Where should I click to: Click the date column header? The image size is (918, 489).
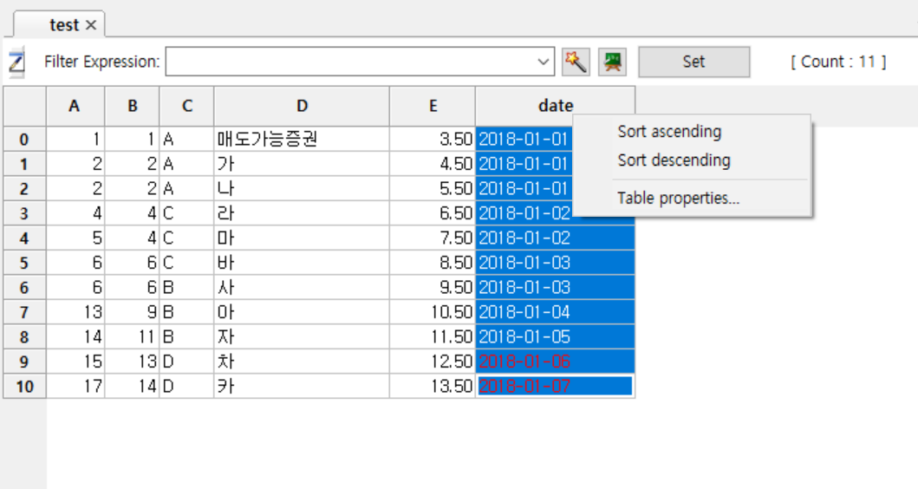tap(555, 106)
